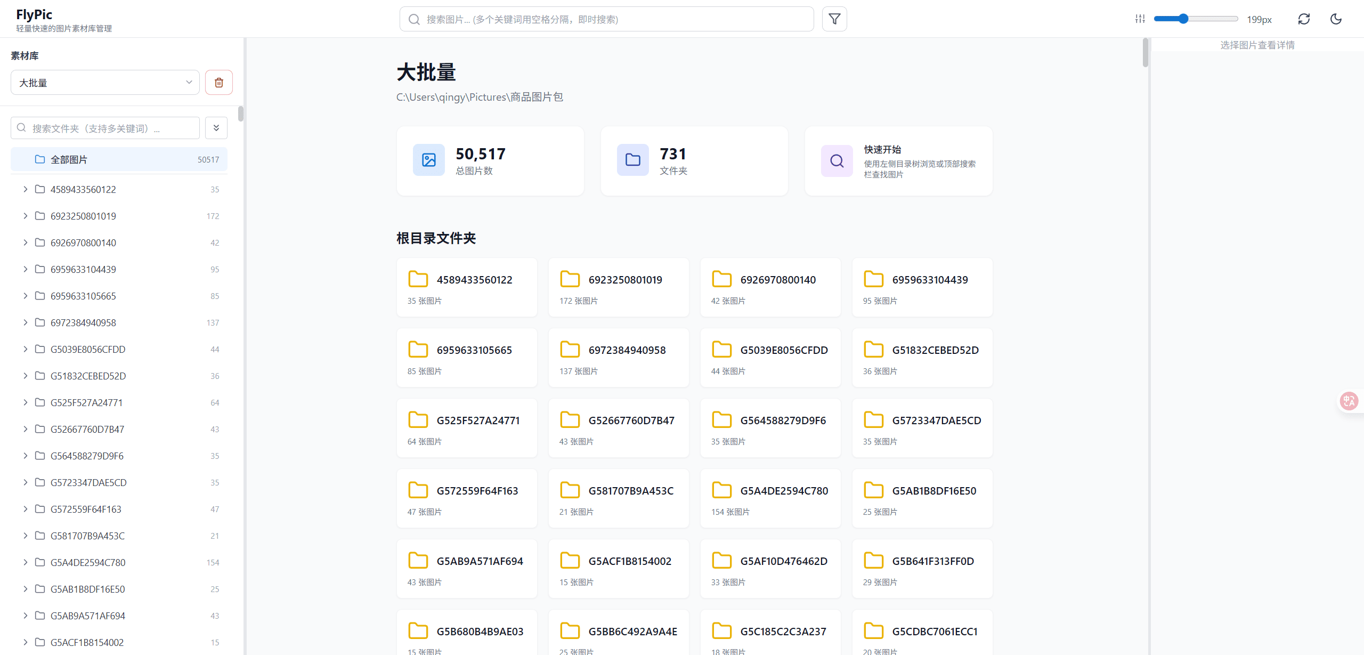1364x655 pixels.
Task: Open the 6923250801019 root folder card
Action: click(618, 287)
